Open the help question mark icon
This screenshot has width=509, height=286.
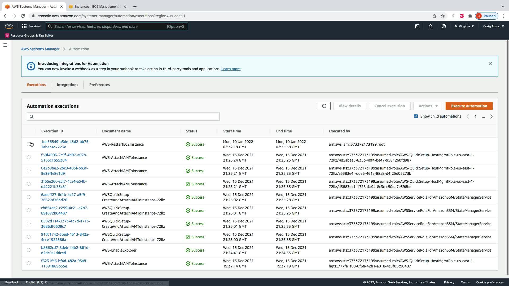pos(444,26)
